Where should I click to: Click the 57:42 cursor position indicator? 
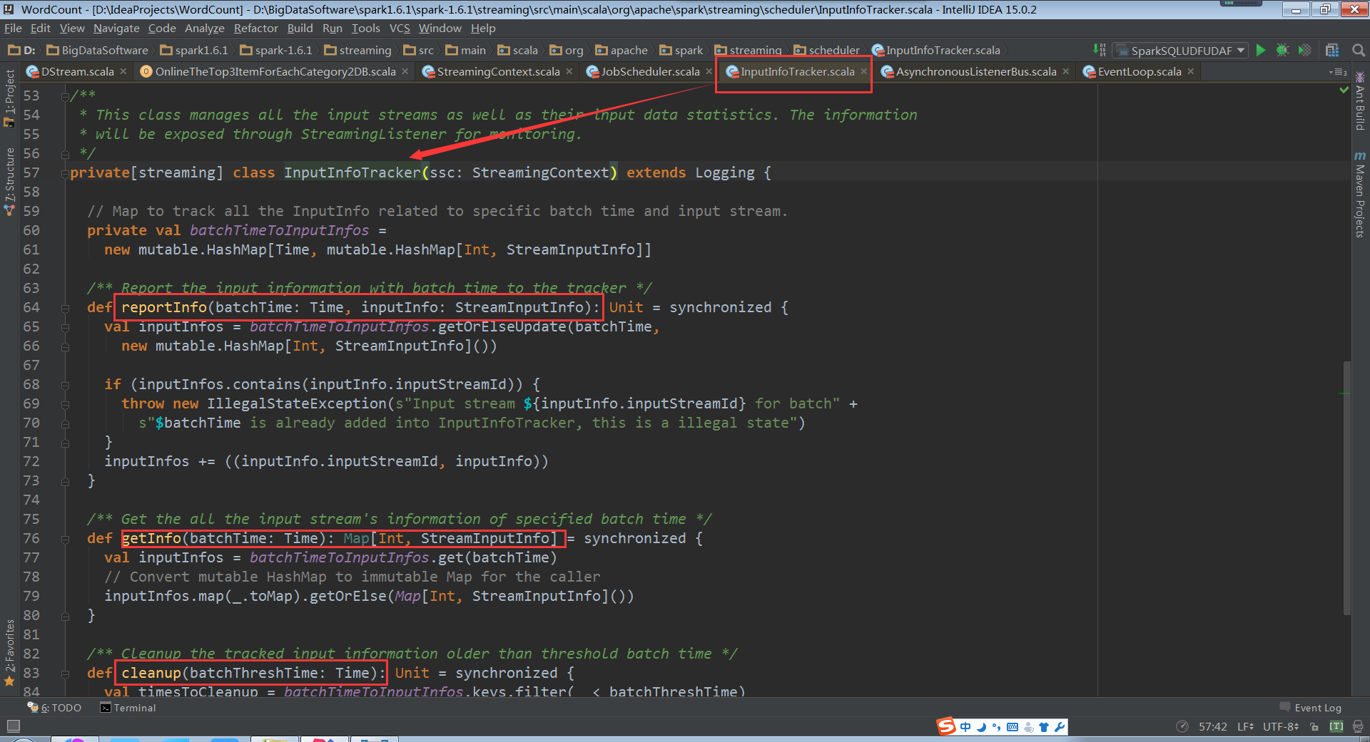1213,727
